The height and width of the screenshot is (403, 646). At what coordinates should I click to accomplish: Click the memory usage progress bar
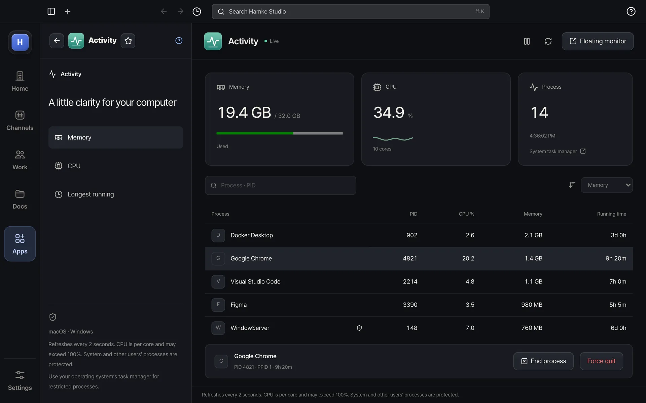click(x=280, y=133)
